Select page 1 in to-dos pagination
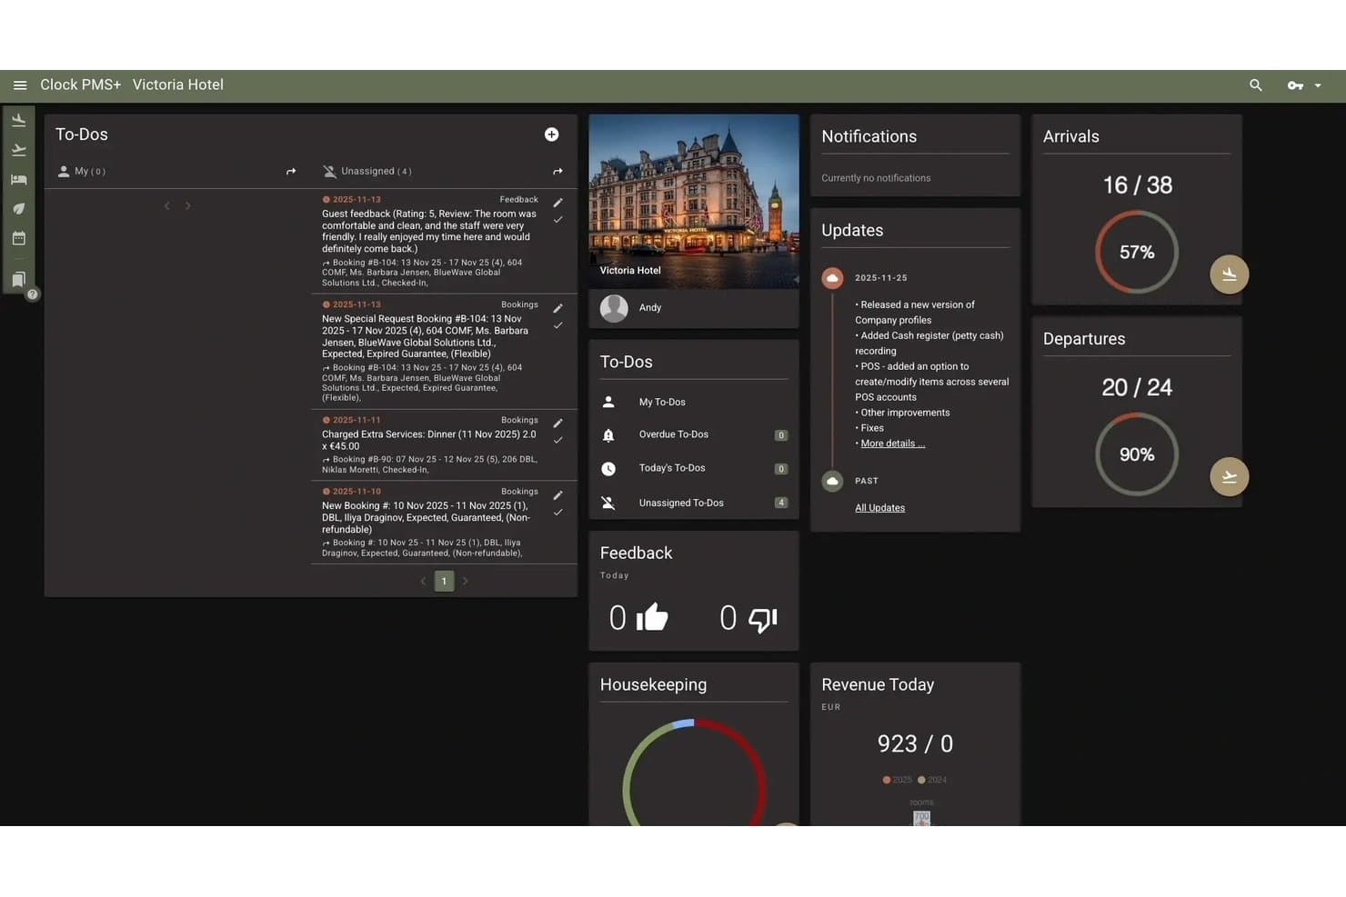The height and width of the screenshot is (897, 1346). coord(444,581)
